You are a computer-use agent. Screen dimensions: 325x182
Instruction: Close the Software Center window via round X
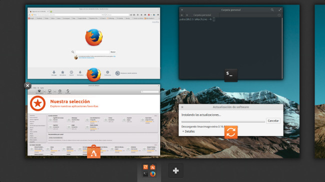27,86
